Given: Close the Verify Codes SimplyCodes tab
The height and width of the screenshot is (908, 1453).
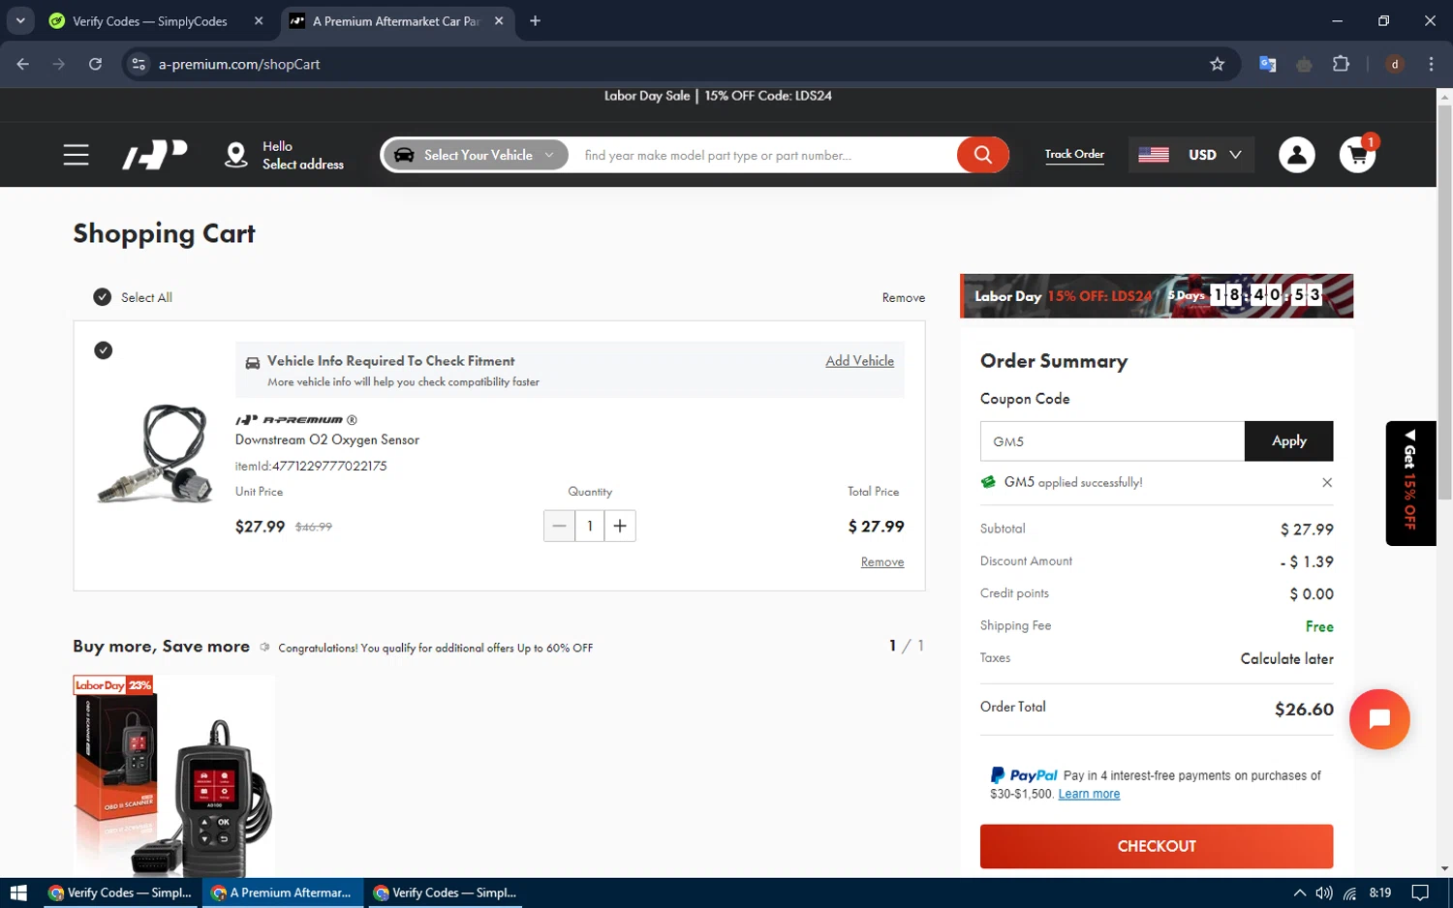Looking at the screenshot, I should pyautogui.click(x=259, y=20).
